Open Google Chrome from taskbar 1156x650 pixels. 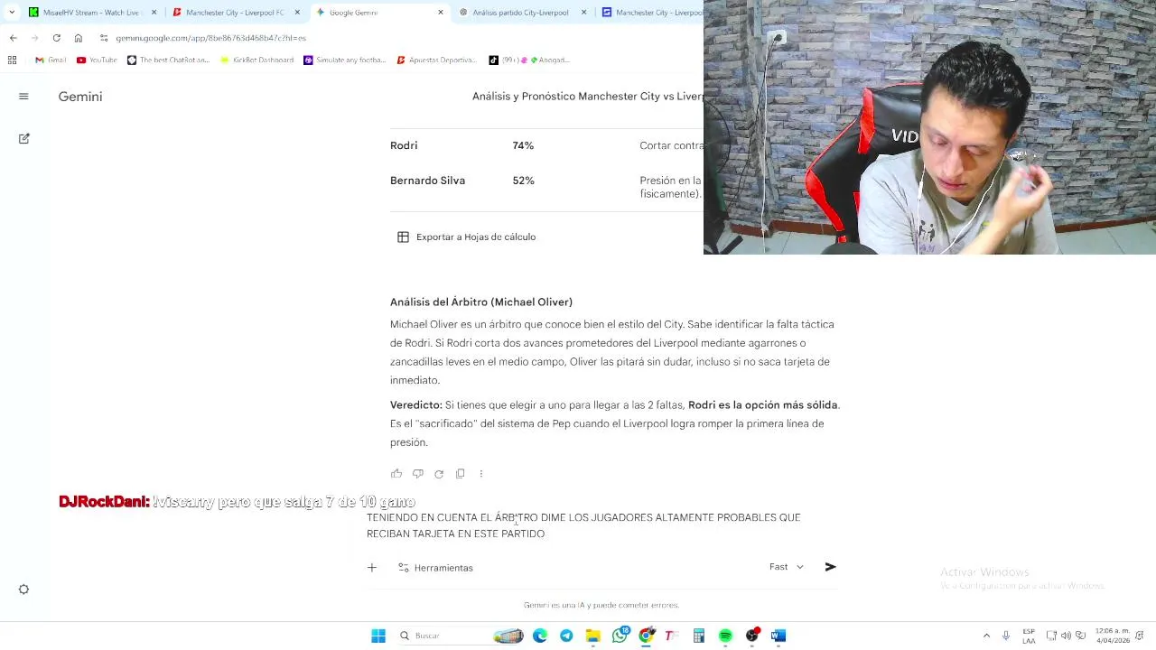[646, 636]
